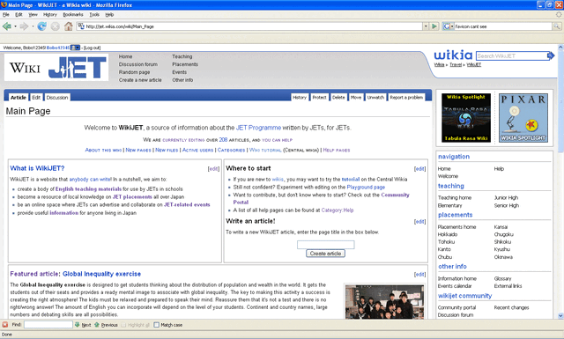Switch to the Article tab
Screen dimensions: 564x339
[x=18, y=98]
